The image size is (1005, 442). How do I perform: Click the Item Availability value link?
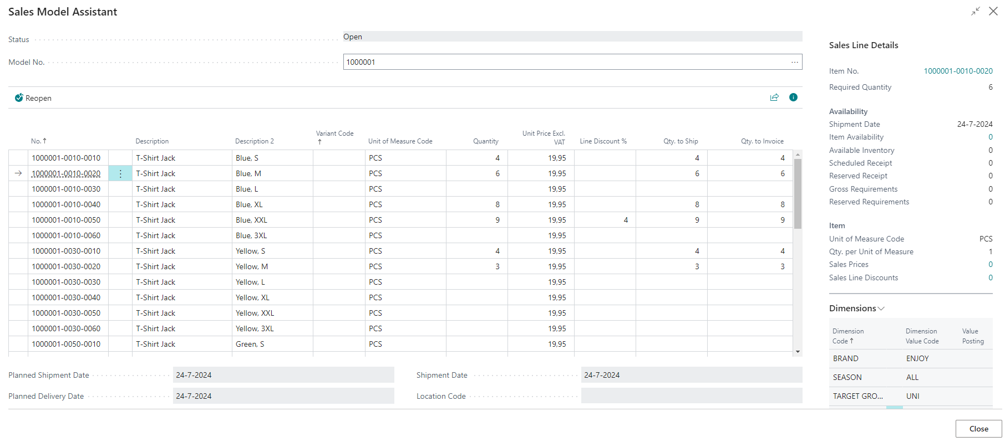click(990, 137)
